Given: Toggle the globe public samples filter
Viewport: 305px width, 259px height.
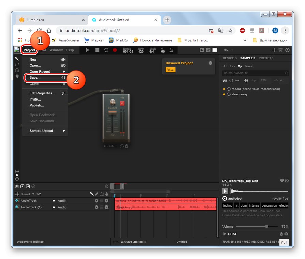Looking at the screenshot, I should [x=246, y=80].
